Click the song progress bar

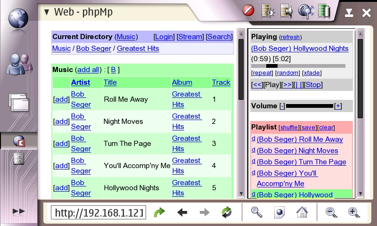point(298,66)
